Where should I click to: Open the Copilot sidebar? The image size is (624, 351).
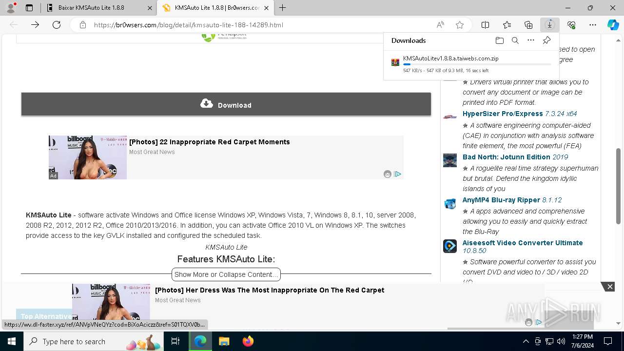tap(613, 25)
